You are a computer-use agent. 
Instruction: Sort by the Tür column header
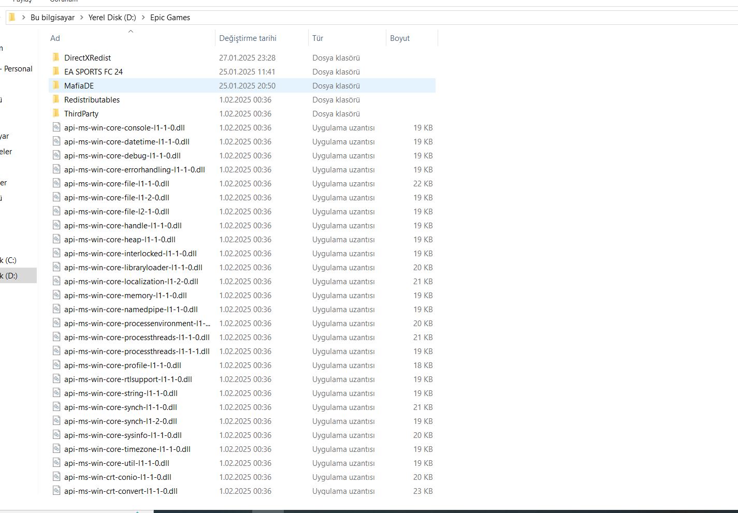coord(317,38)
